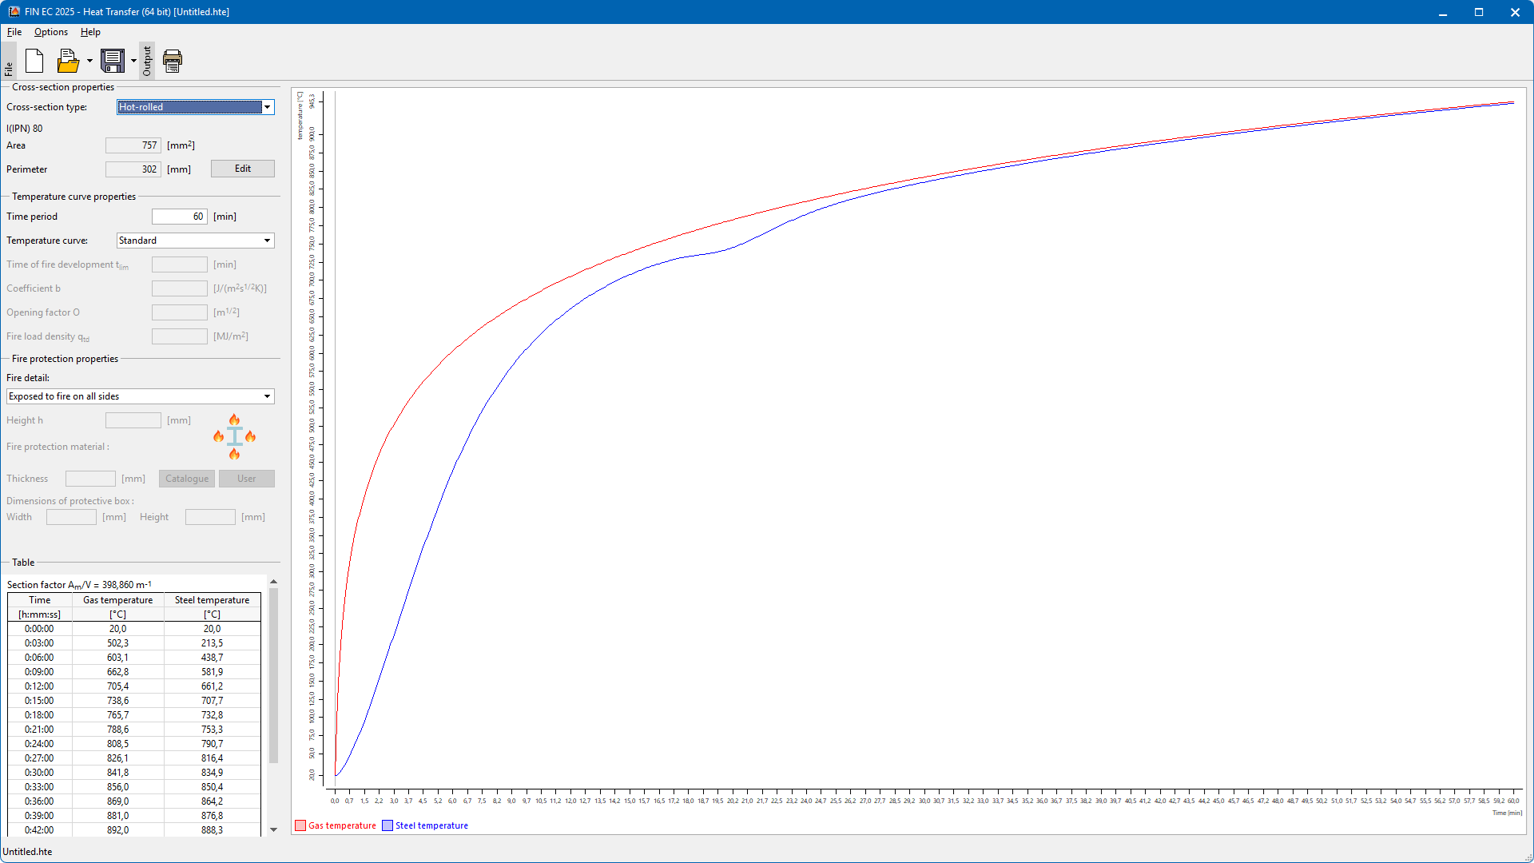1534x863 pixels.
Task: Click the New file icon
Action: click(34, 61)
